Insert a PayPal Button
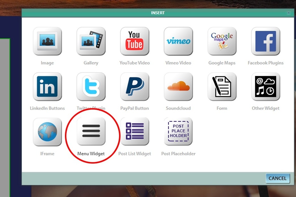 click(x=134, y=87)
